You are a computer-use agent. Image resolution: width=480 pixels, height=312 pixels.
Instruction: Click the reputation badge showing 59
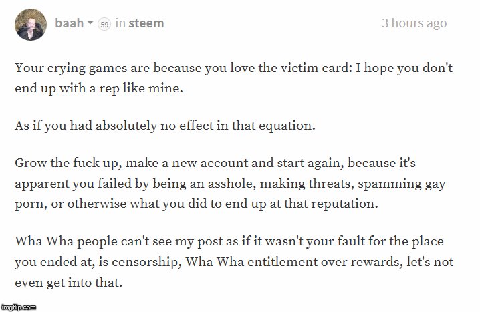(104, 24)
